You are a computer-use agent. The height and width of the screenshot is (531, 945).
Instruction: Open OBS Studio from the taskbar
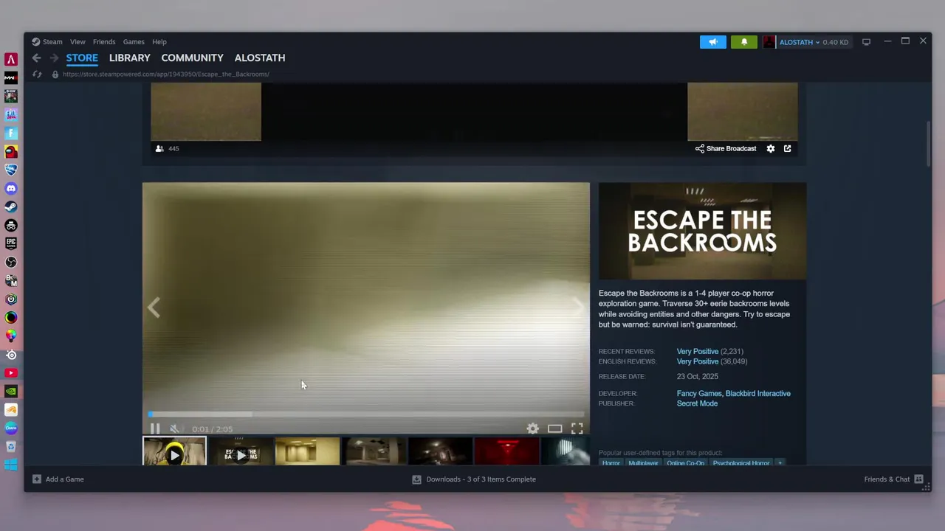(11, 262)
